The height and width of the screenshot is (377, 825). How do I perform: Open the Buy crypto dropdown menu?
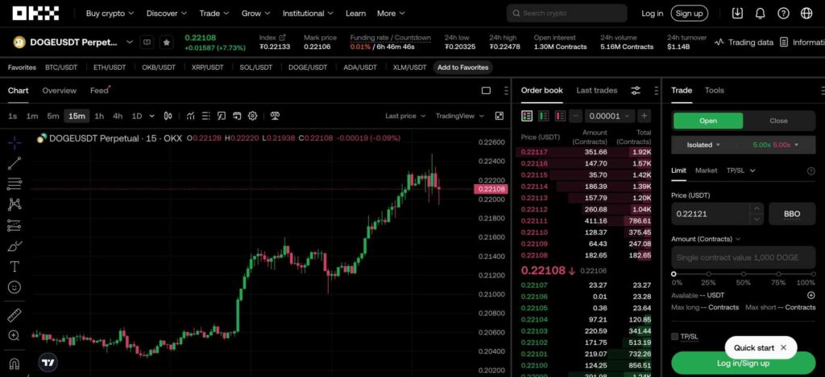tap(110, 13)
